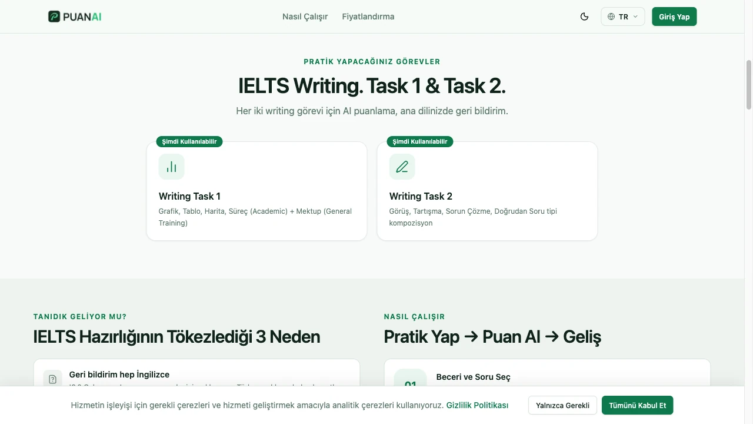753x424 pixels.
Task: Open the Nasıl Çalışır menu item
Action: 305,16
